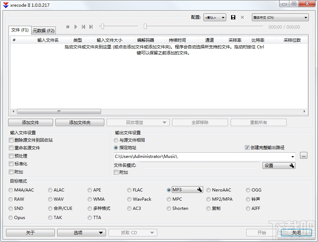Click the output path field showing Administrator\Music
This screenshot has height=242, width=318.
(x=205, y=156)
